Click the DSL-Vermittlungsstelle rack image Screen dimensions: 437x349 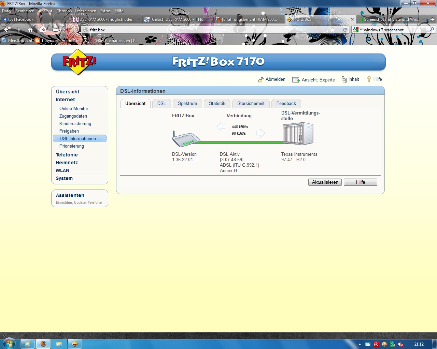pyautogui.click(x=298, y=134)
